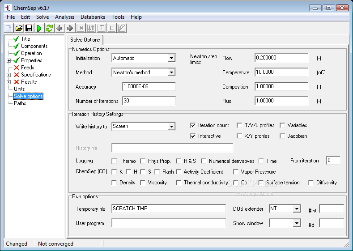Click the Accuracy input field
The width and height of the screenshot is (353, 251).
click(x=149, y=86)
